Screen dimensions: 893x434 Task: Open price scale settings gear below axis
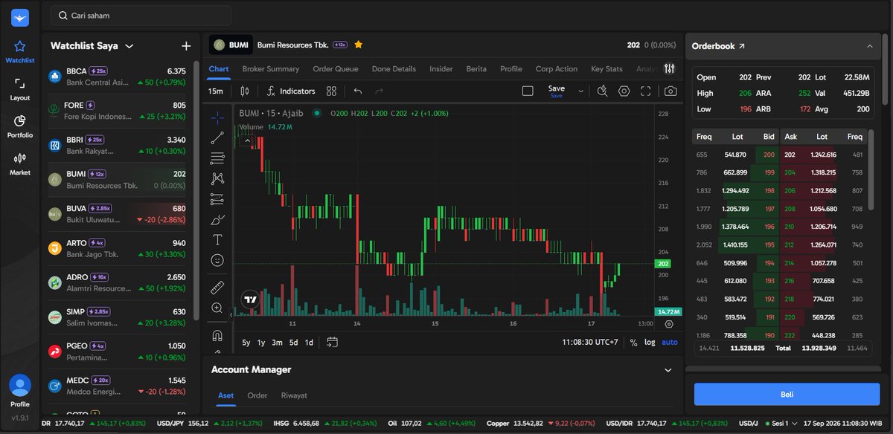pos(669,324)
